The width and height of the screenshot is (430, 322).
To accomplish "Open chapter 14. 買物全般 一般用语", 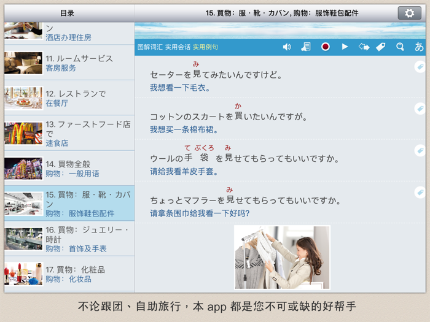I will (69, 169).
